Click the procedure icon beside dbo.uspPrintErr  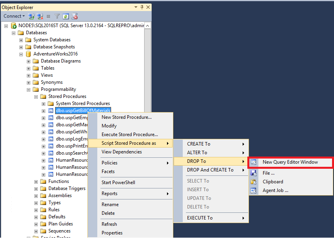(x=51, y=146)
